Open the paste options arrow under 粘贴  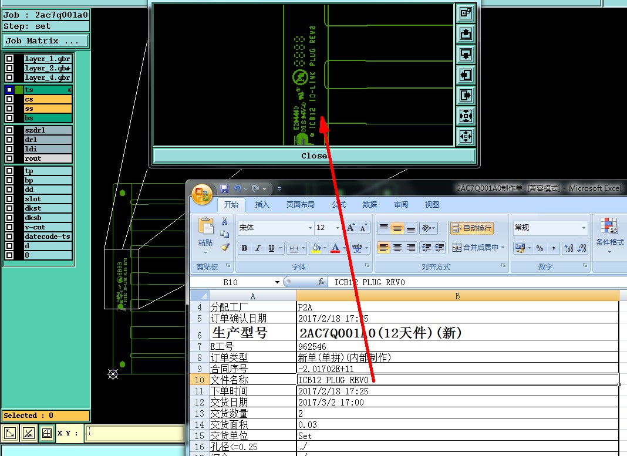click(205, 252)
